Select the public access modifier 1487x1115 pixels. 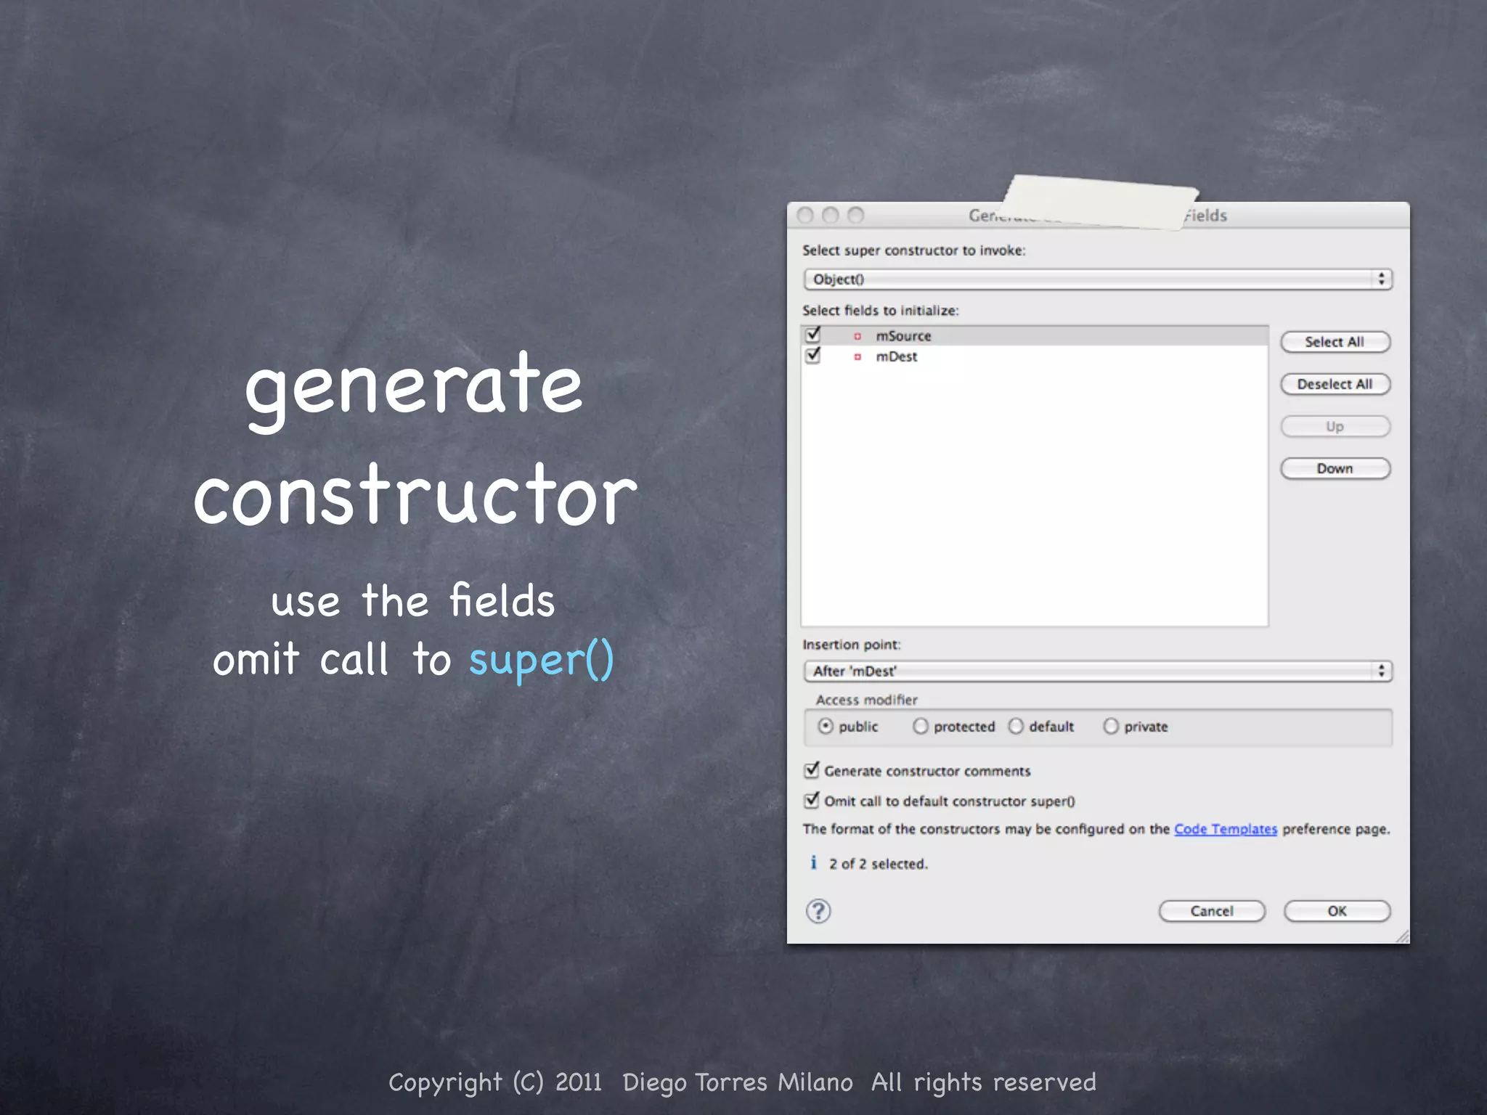click(826, 726)
